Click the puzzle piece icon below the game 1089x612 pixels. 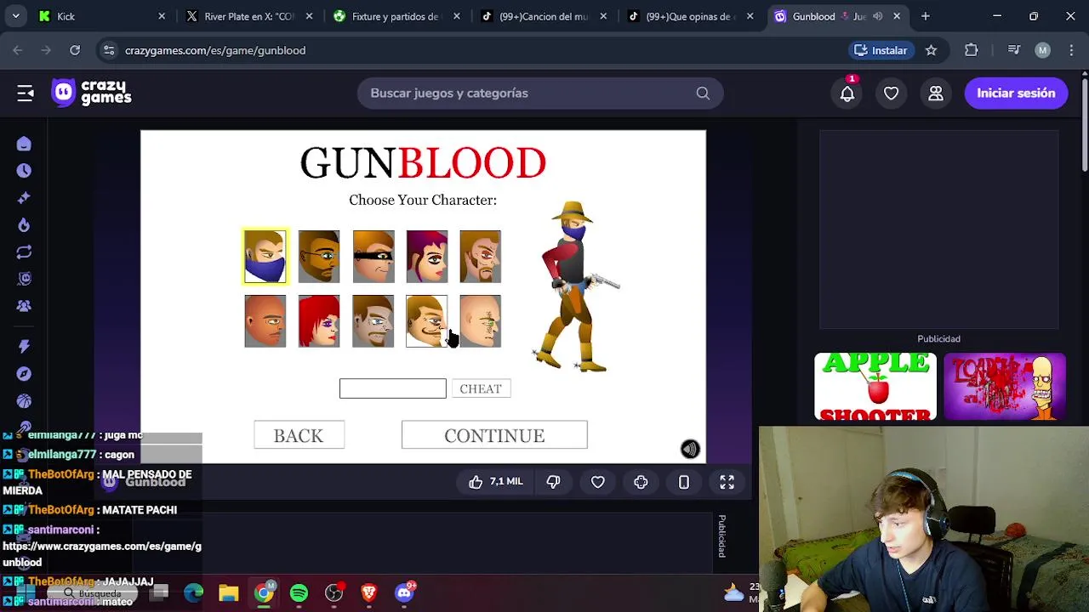641,482
